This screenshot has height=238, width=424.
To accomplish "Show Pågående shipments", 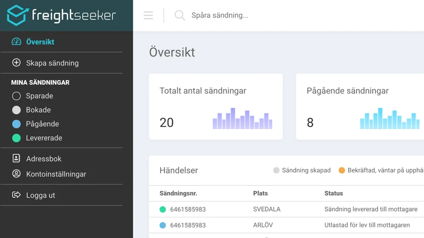I will tap(42, 124).
